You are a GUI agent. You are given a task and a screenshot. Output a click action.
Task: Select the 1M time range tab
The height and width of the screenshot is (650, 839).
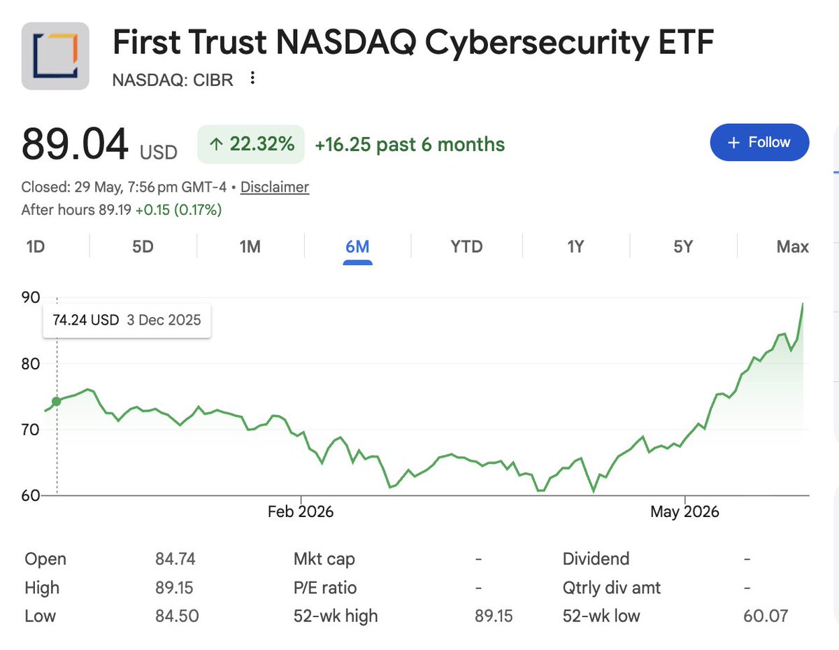click(250, 246)
